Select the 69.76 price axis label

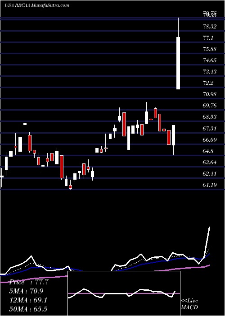click(211, 105)
